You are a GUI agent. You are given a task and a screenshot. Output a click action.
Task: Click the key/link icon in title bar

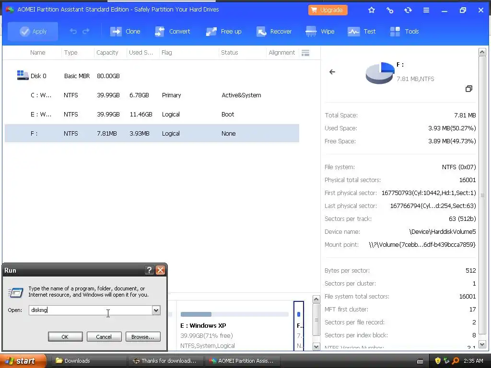389,10
